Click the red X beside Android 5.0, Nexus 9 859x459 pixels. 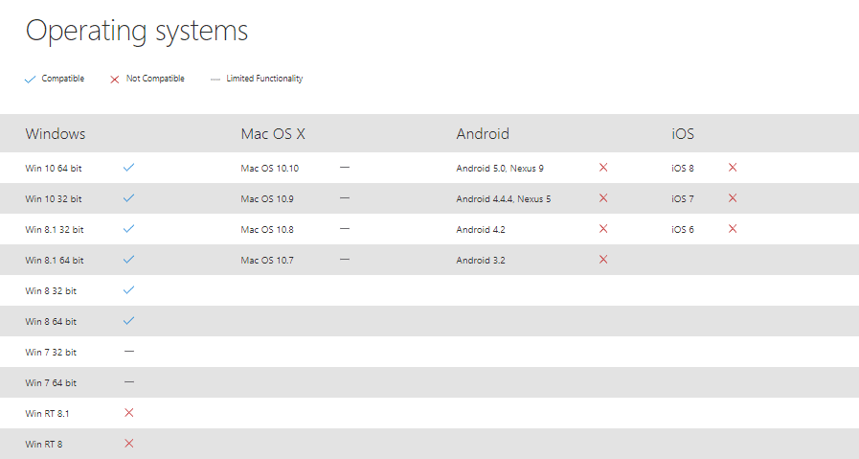point(603,168)
